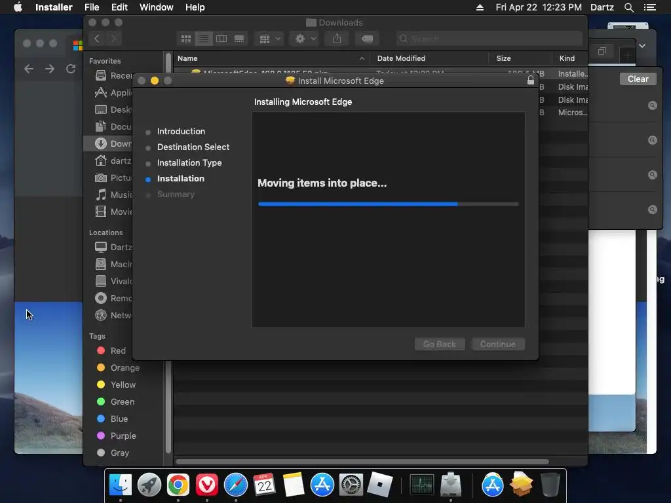Screen dimensions: 671x503
Task: Open the Window menu
Action: 156,7
